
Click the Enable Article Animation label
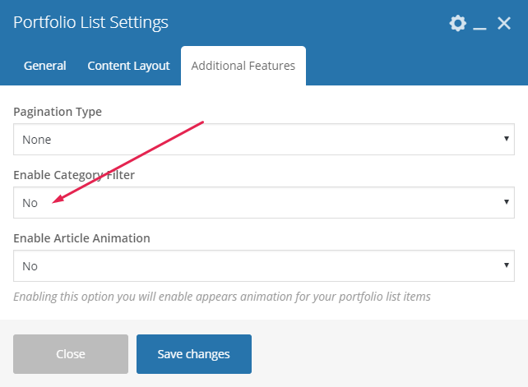(81, 238)
